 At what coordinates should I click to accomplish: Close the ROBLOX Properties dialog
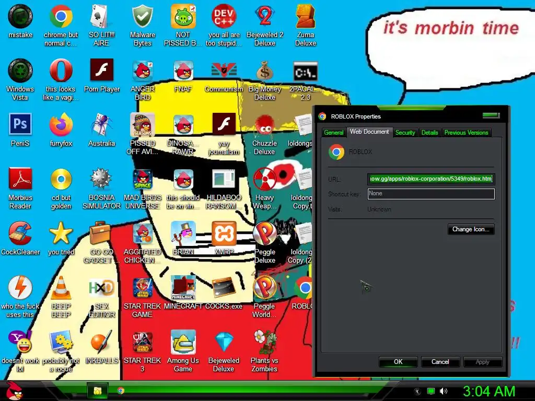(x=491, y=115)
